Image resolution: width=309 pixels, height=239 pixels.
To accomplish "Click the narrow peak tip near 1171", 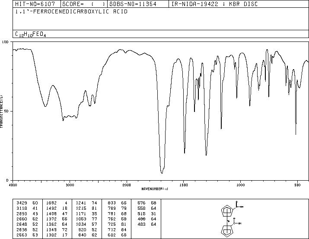I will point(221,129).
